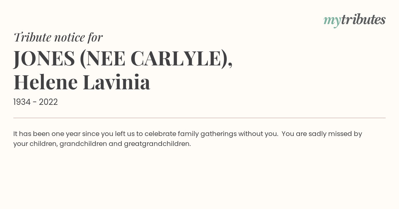Click the word "Tribute" in the heading
Image resolution: width=399 pixels, height=209 pixels.
[32, 37]
